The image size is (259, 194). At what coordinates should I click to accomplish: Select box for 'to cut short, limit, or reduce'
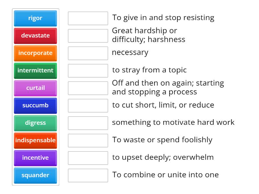(88, 106)
